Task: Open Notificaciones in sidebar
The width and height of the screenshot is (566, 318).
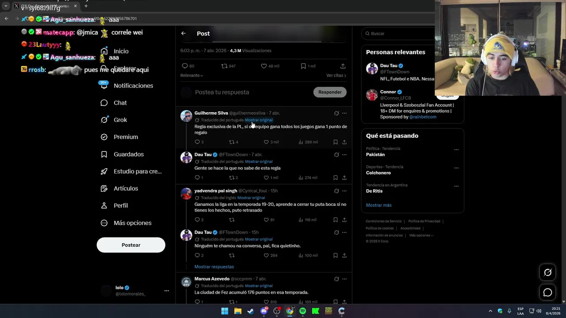Action: point(126,86)
